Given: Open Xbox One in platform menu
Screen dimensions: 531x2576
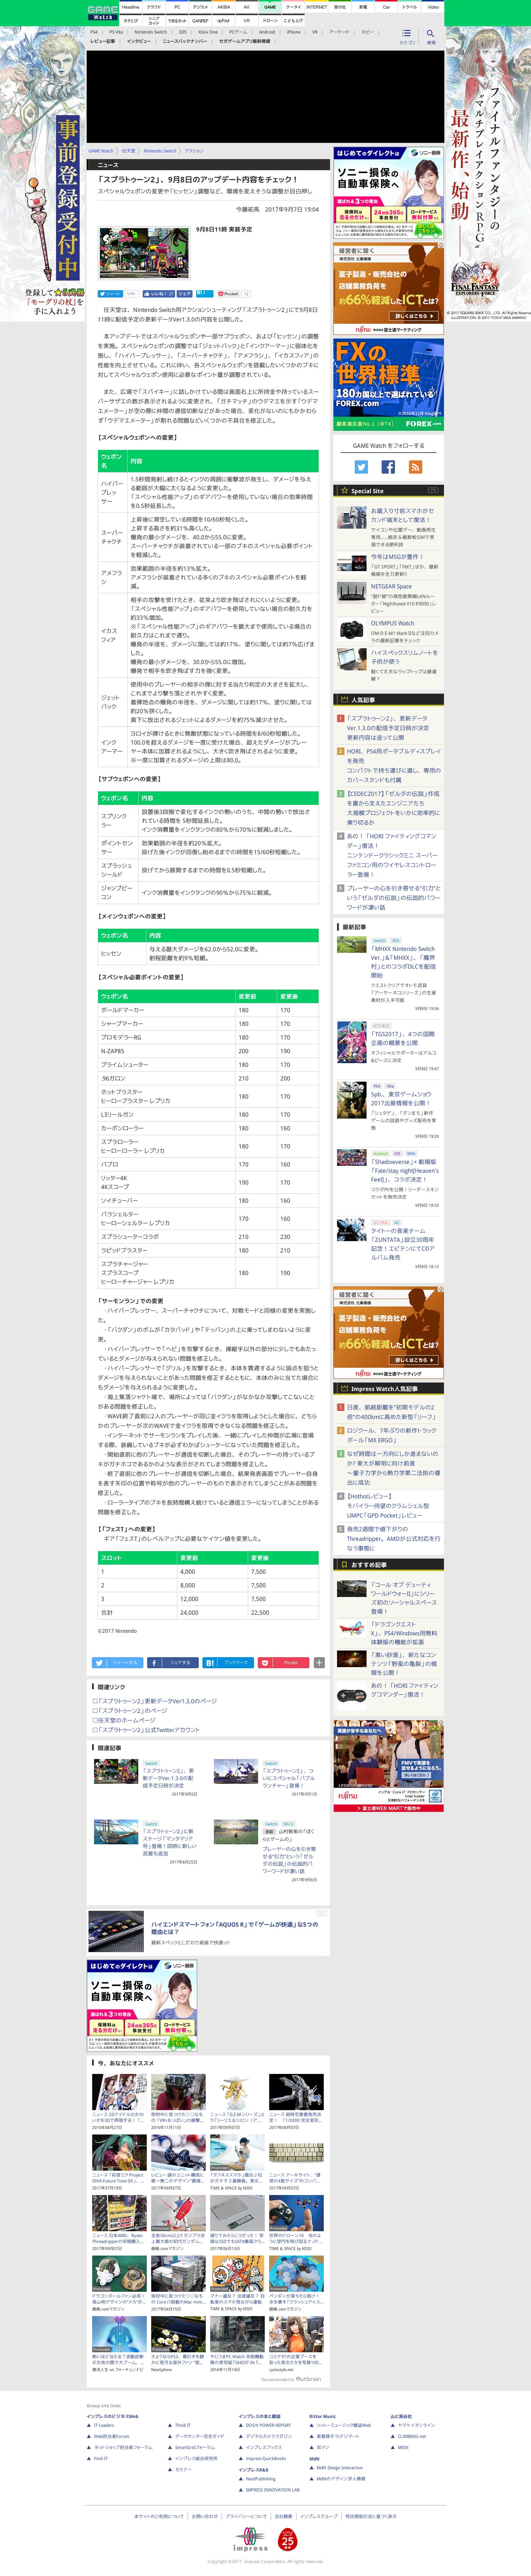Looking at the screenshot, I should point(208,32).
